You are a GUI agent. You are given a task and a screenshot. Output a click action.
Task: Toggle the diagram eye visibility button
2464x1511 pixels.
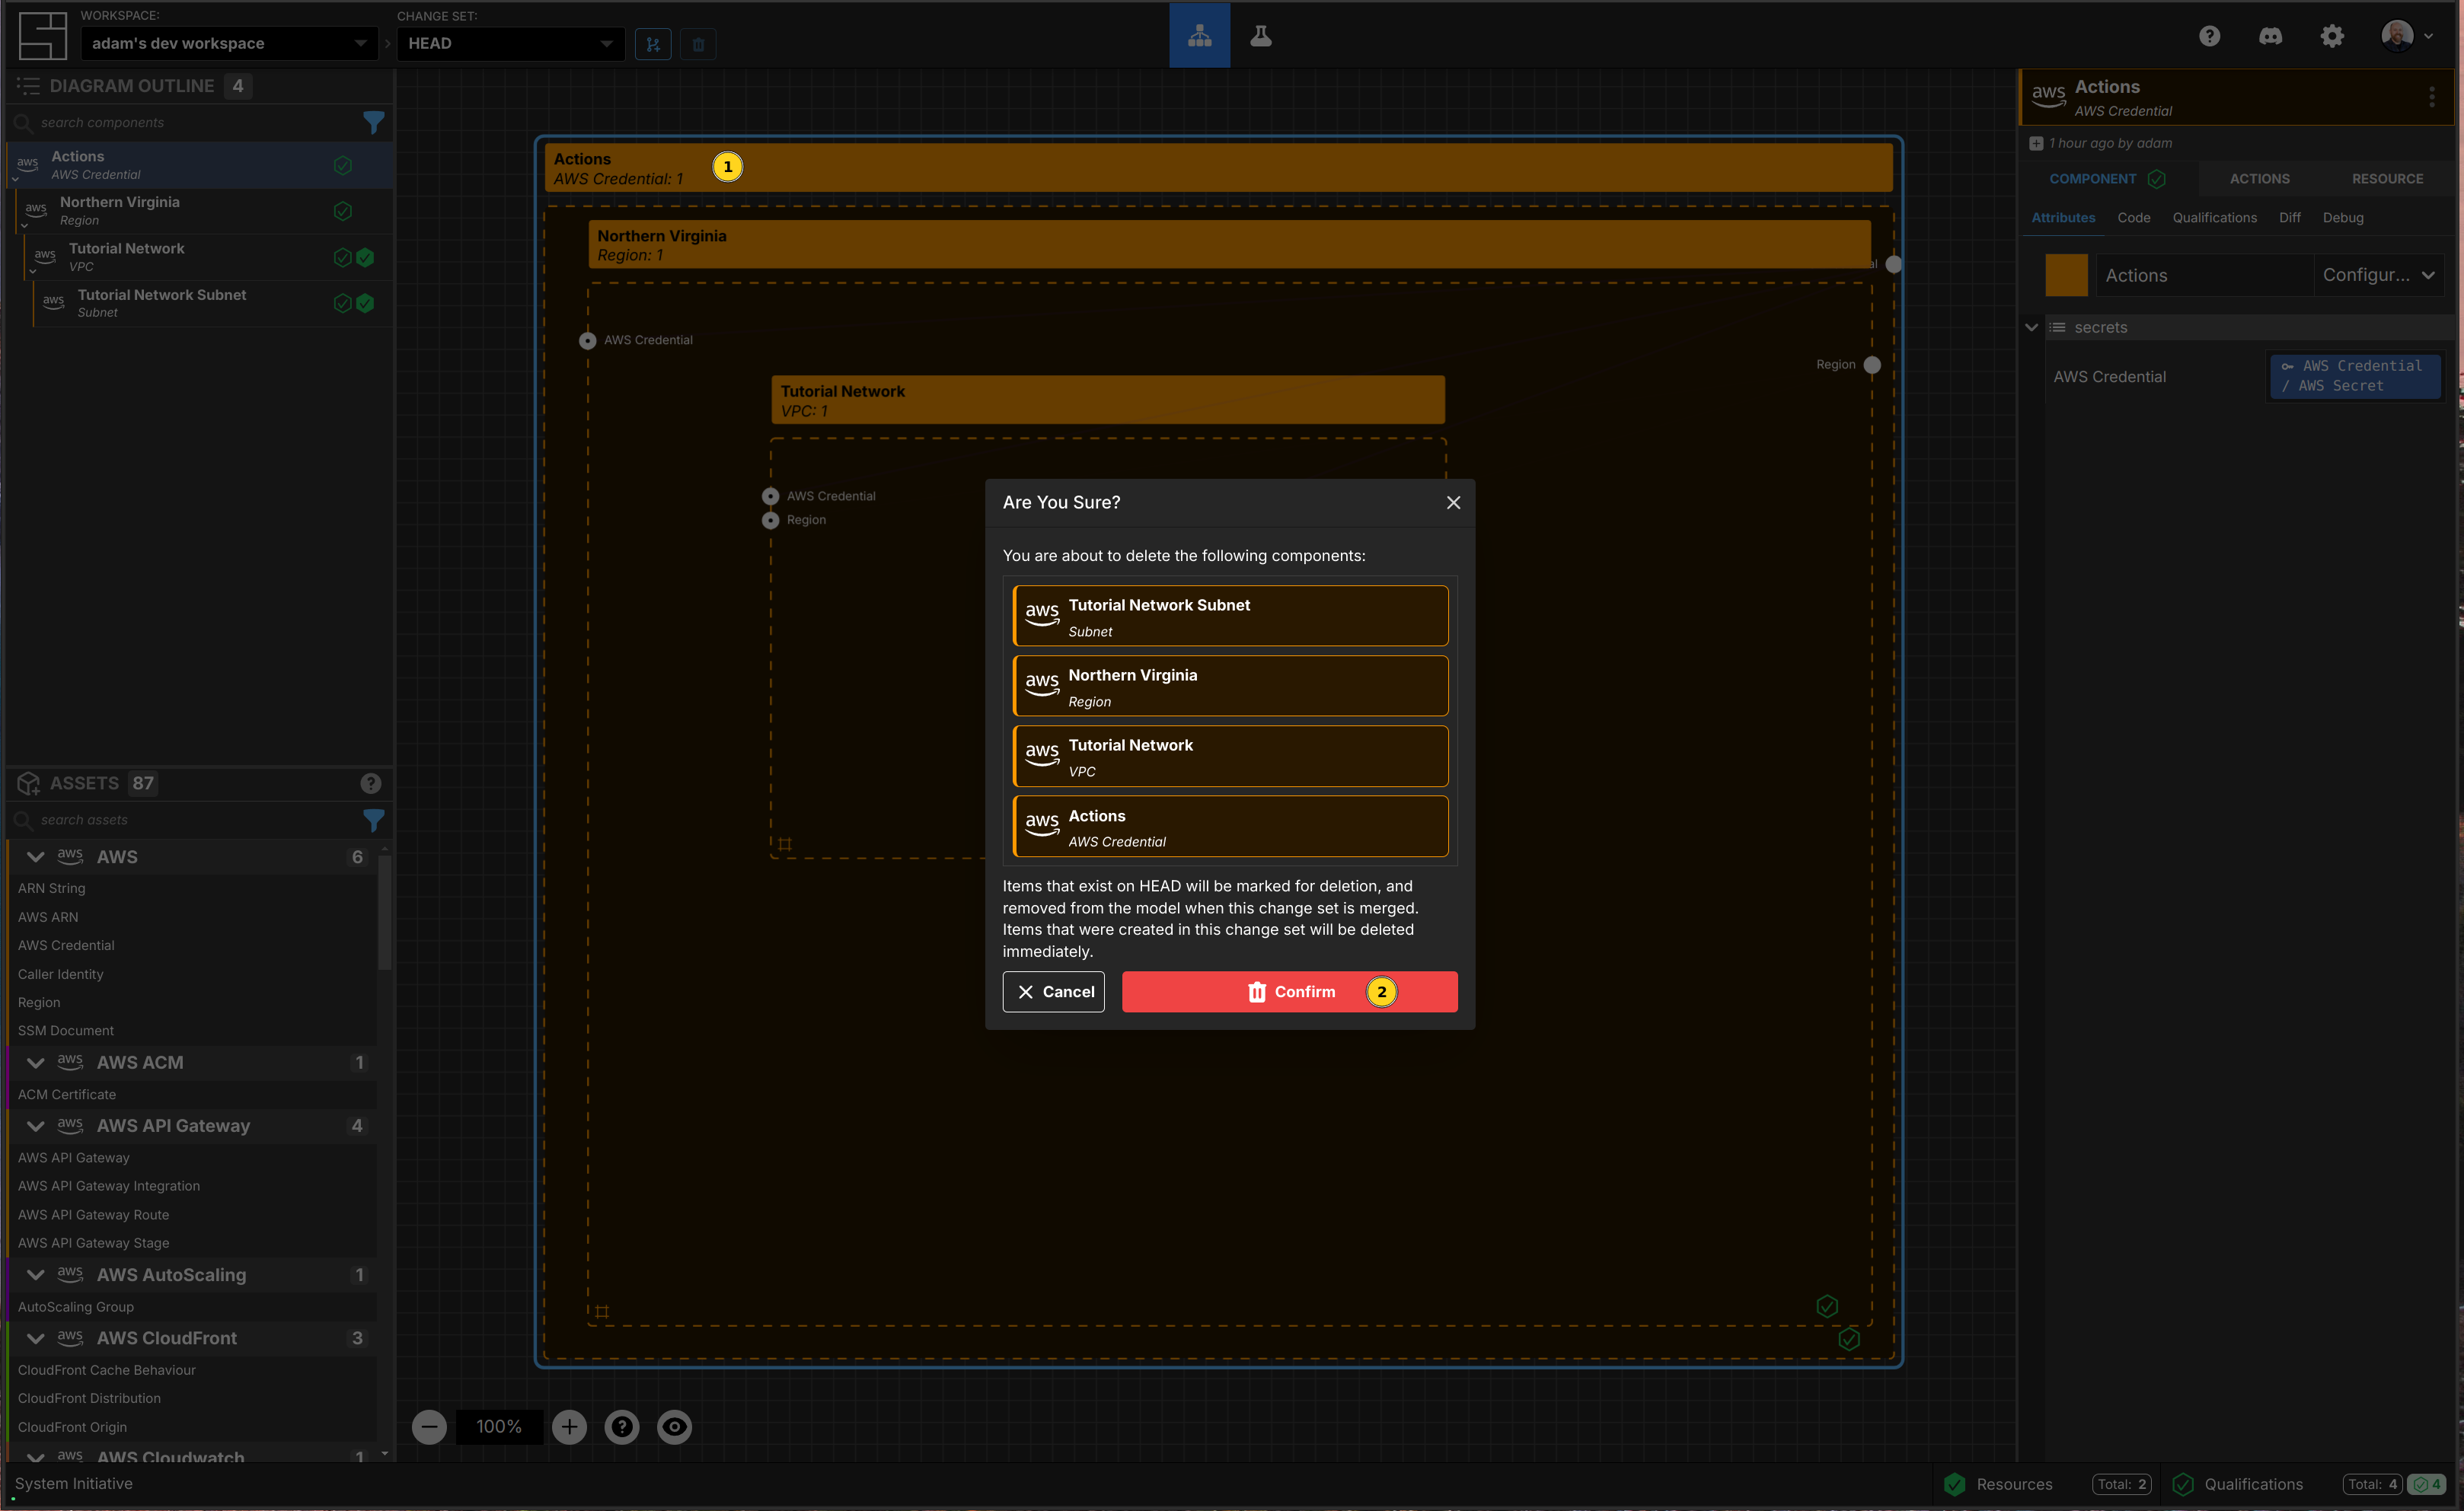coord(674,1426)
